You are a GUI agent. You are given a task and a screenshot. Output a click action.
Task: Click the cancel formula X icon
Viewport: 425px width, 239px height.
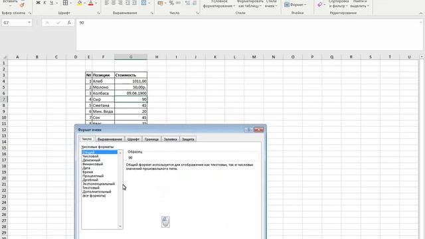click(x=47, y=23)
